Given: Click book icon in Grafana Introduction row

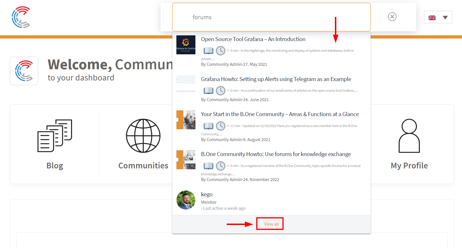Looking at the screenshot, I should point(208,51).
